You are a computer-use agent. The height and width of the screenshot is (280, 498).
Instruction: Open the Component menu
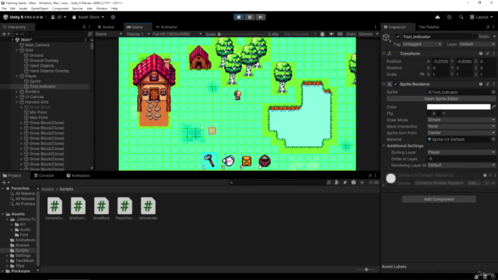(x=60, y=9)
